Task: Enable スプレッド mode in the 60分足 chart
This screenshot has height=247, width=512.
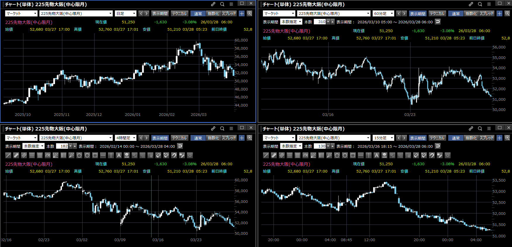Action: (487, 13)
